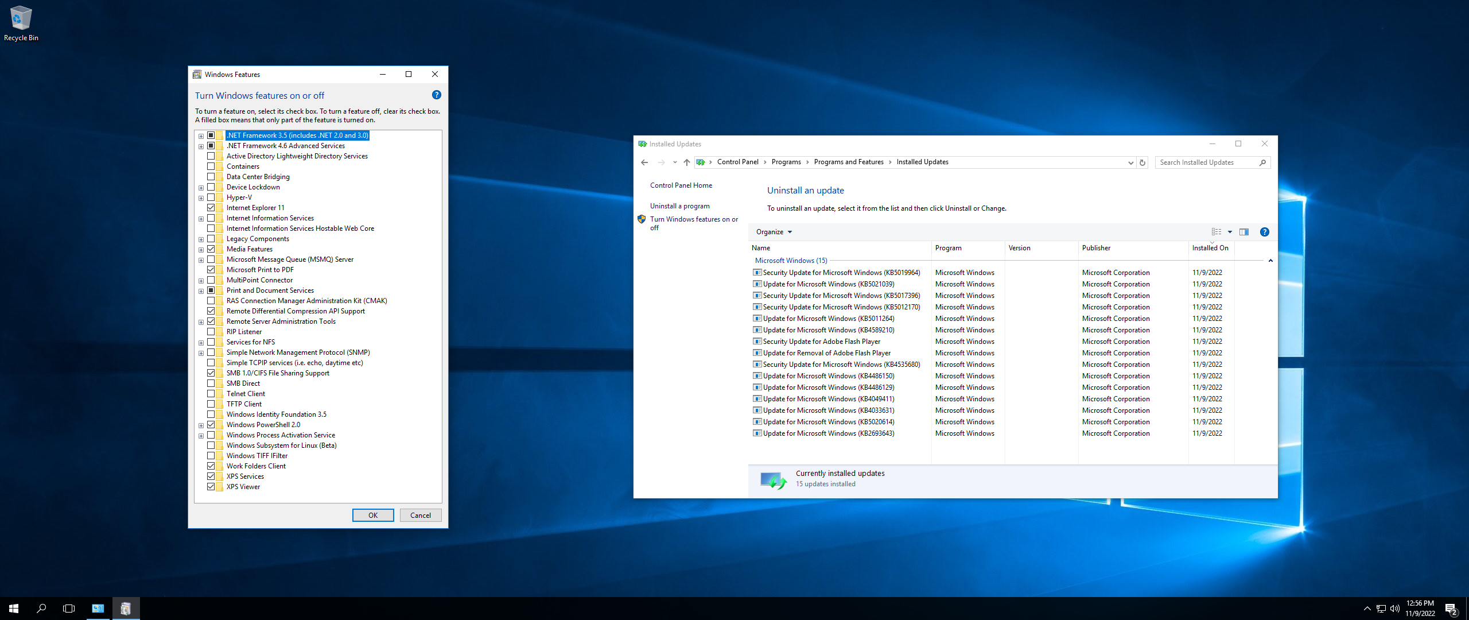
Task: Click the icon of update KB5019964
Action: click(x=757, y=273)
